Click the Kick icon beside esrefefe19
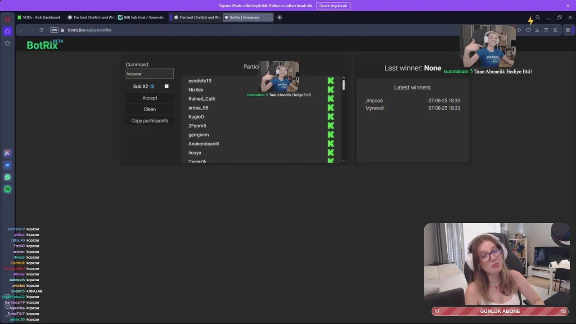The width and height of the screenshot is (576, 324). 331,81
